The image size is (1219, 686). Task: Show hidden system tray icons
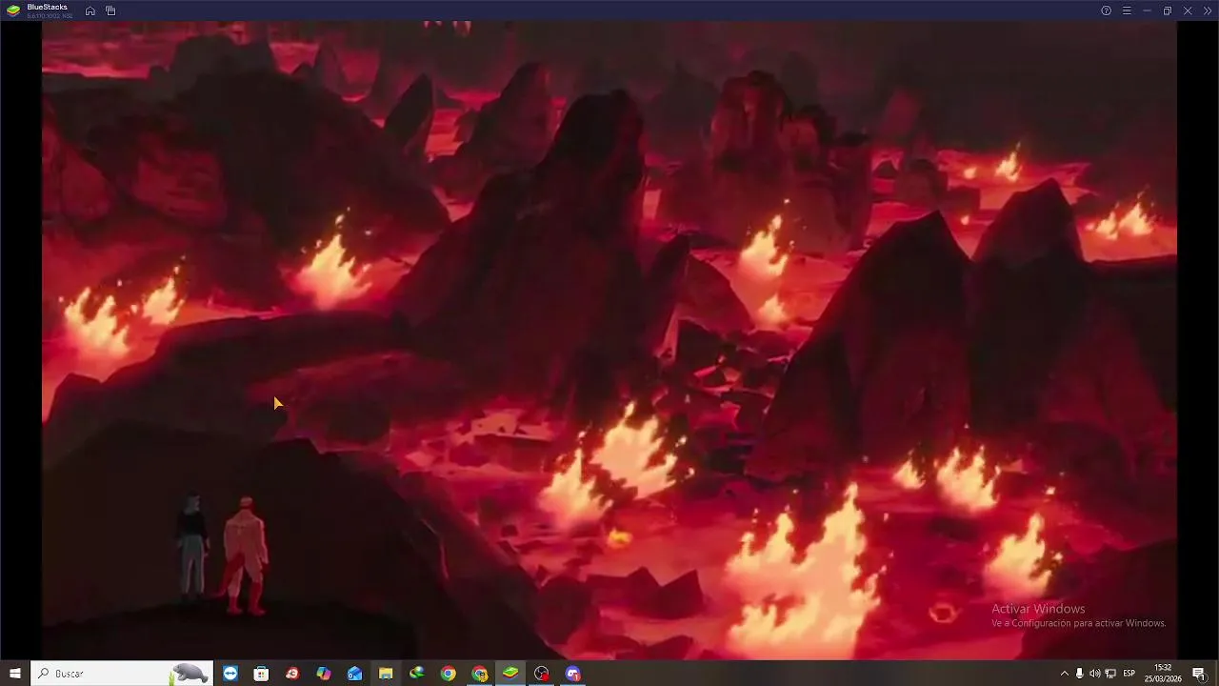click(1065, 674)
